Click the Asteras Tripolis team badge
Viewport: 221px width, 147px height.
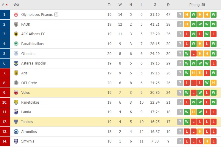coord(16,63)
